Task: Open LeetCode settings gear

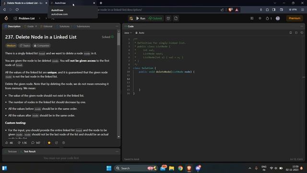Action: pyautogui.click(x=260, y=18)
